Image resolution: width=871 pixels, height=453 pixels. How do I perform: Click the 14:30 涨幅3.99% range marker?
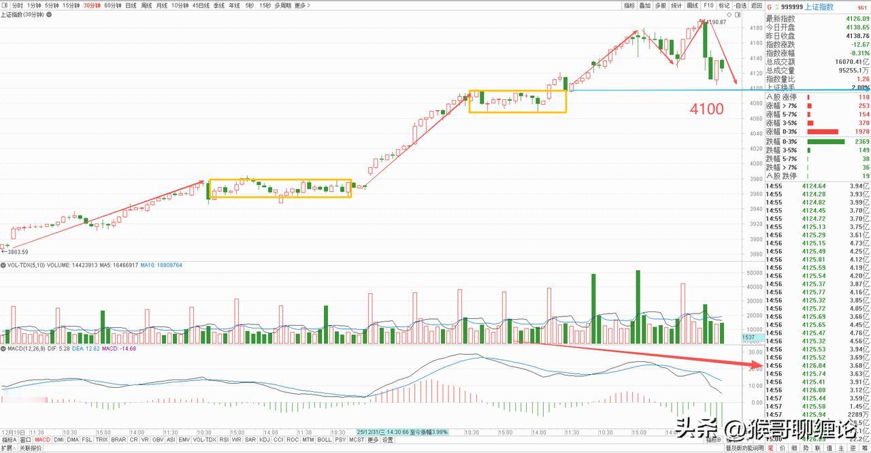click(401, 432)
